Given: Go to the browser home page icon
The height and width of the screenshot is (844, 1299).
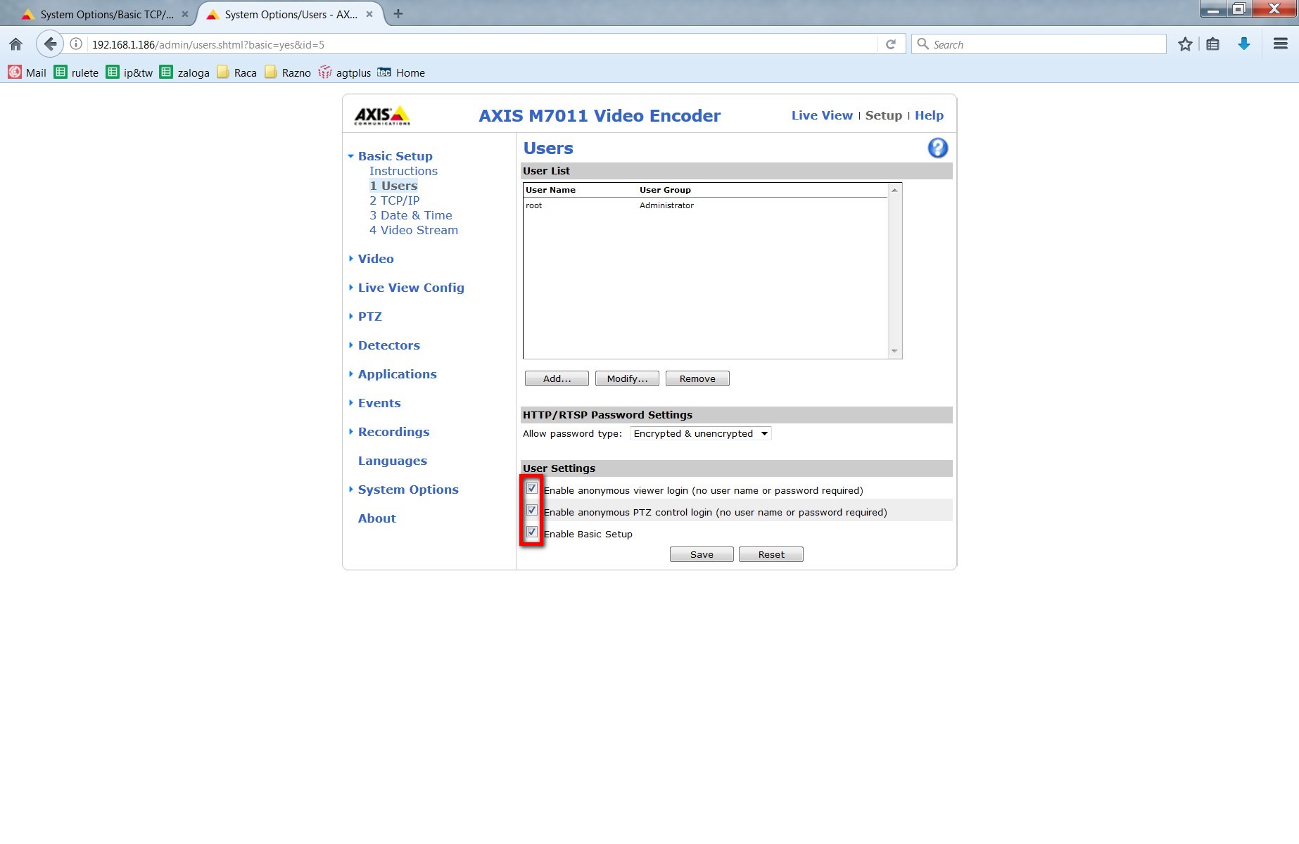Looking at the screenshot, I should point(15,44).
